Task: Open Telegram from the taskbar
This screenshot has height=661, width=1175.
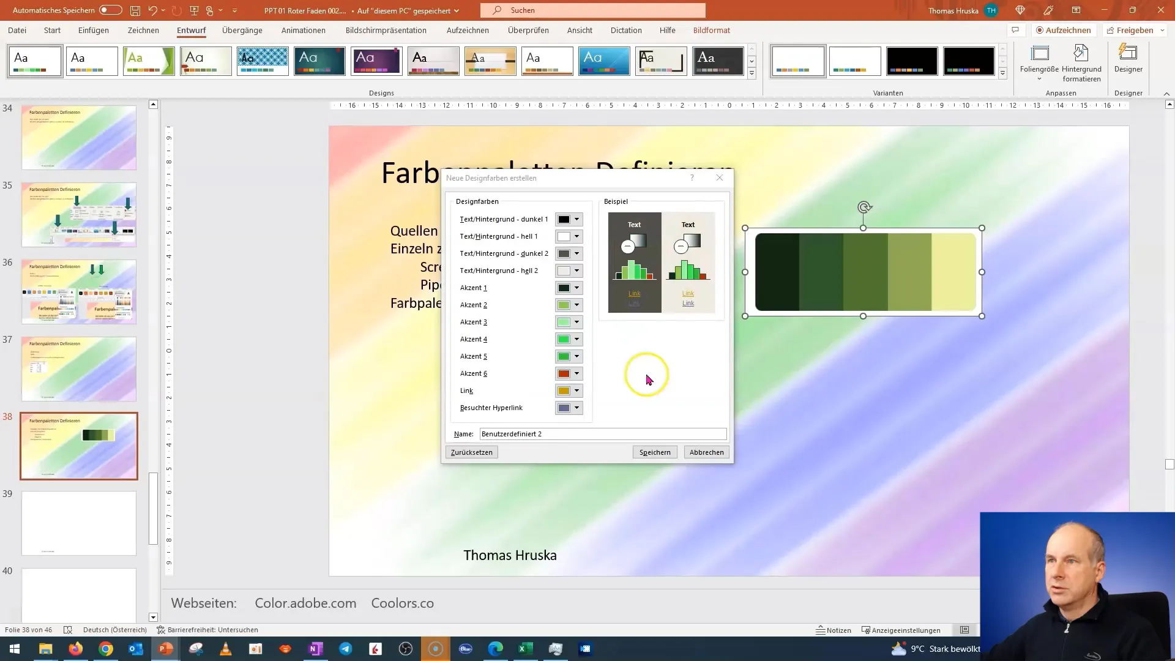Action: pos(346,649)
